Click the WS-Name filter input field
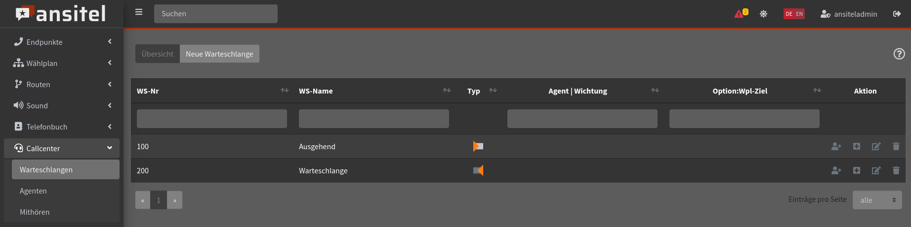Viewport: 911px width, 227px height. (x=373, y=119)
